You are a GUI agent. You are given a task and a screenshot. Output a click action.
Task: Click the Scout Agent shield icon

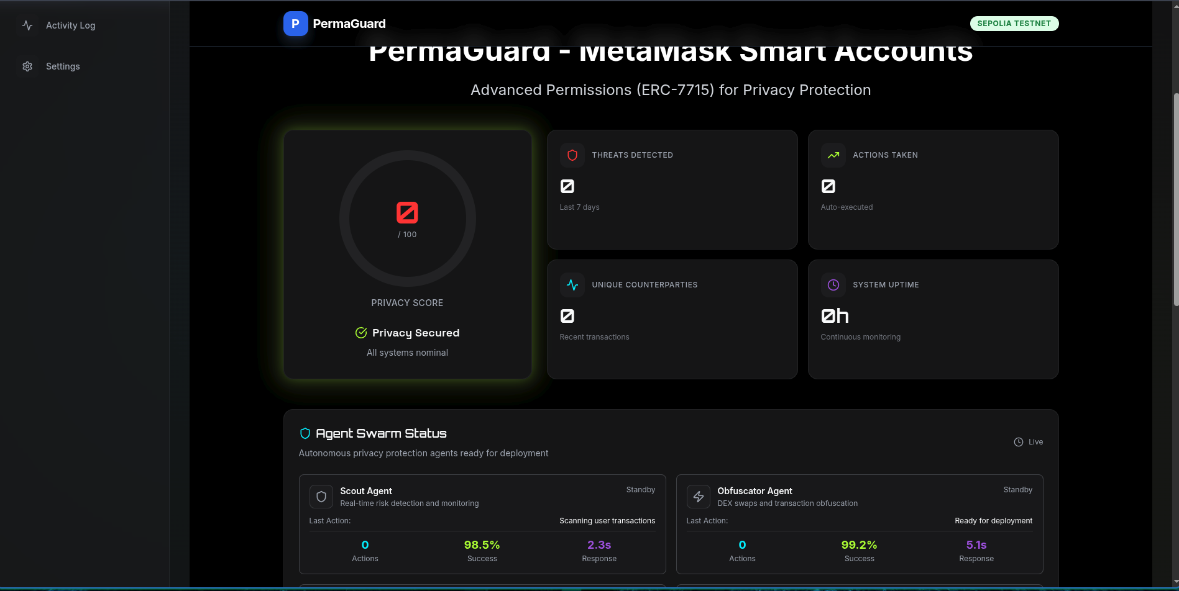point(321,497)
